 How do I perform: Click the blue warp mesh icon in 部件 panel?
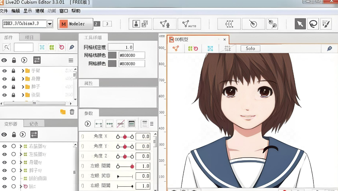pyautogui.click(x=42, y=47)
